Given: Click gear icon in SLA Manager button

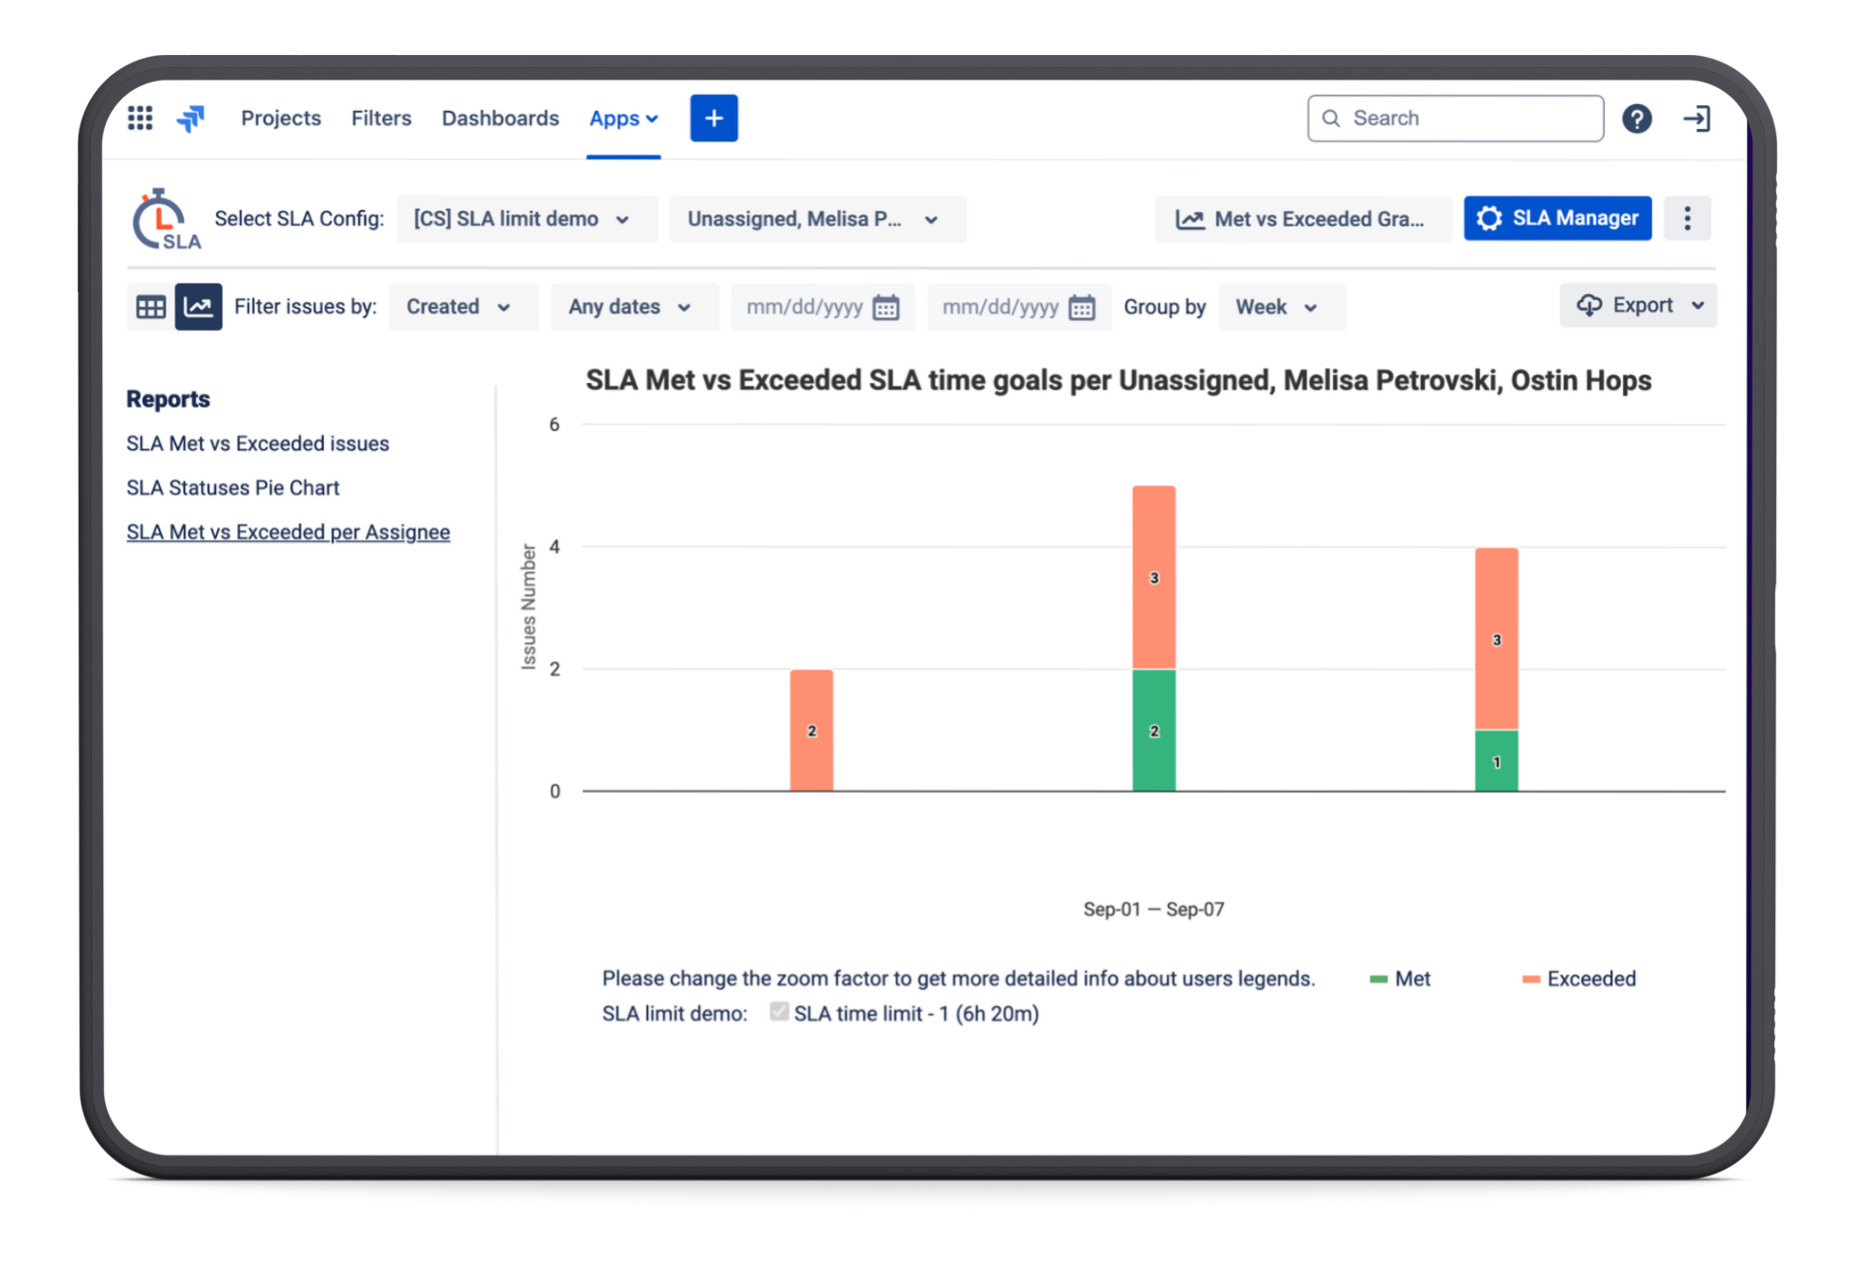Looking at the screenshot, I should point(1489,219).
